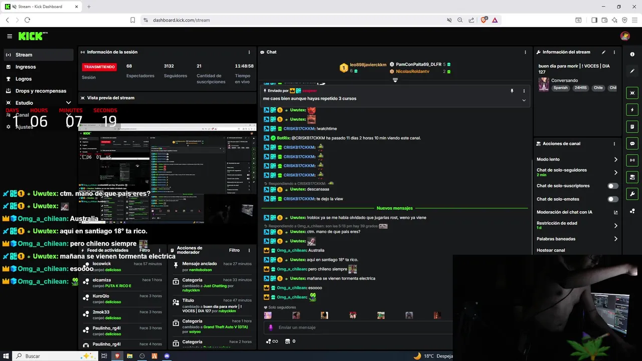Expand the pinned message chevron

pyautogui.click(x=524, y=100)
